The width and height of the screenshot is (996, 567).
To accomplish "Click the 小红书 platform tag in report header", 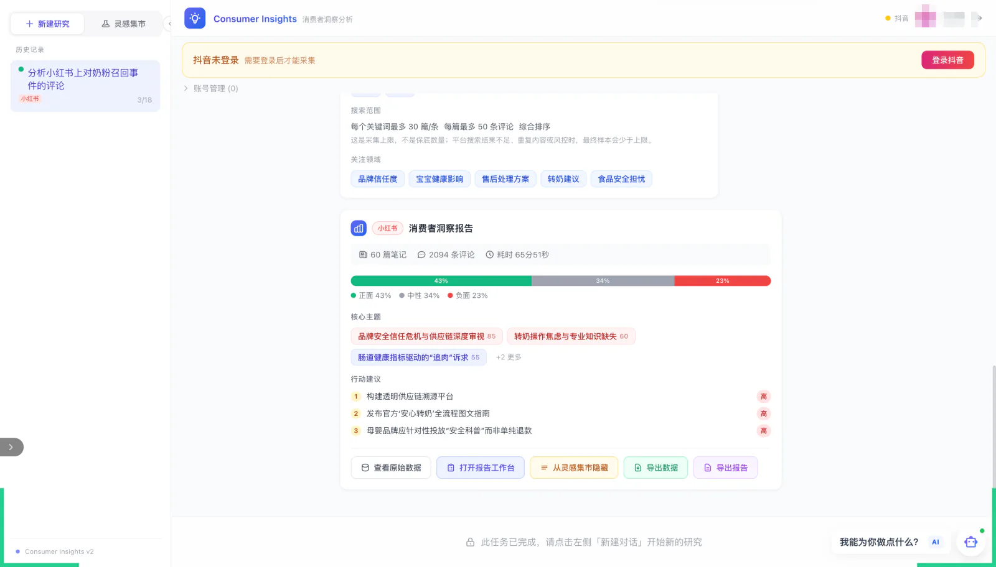I will pos(387,228).
